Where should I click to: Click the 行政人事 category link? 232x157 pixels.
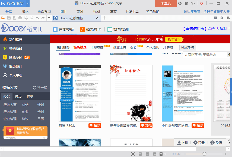(x=10, y=105)
